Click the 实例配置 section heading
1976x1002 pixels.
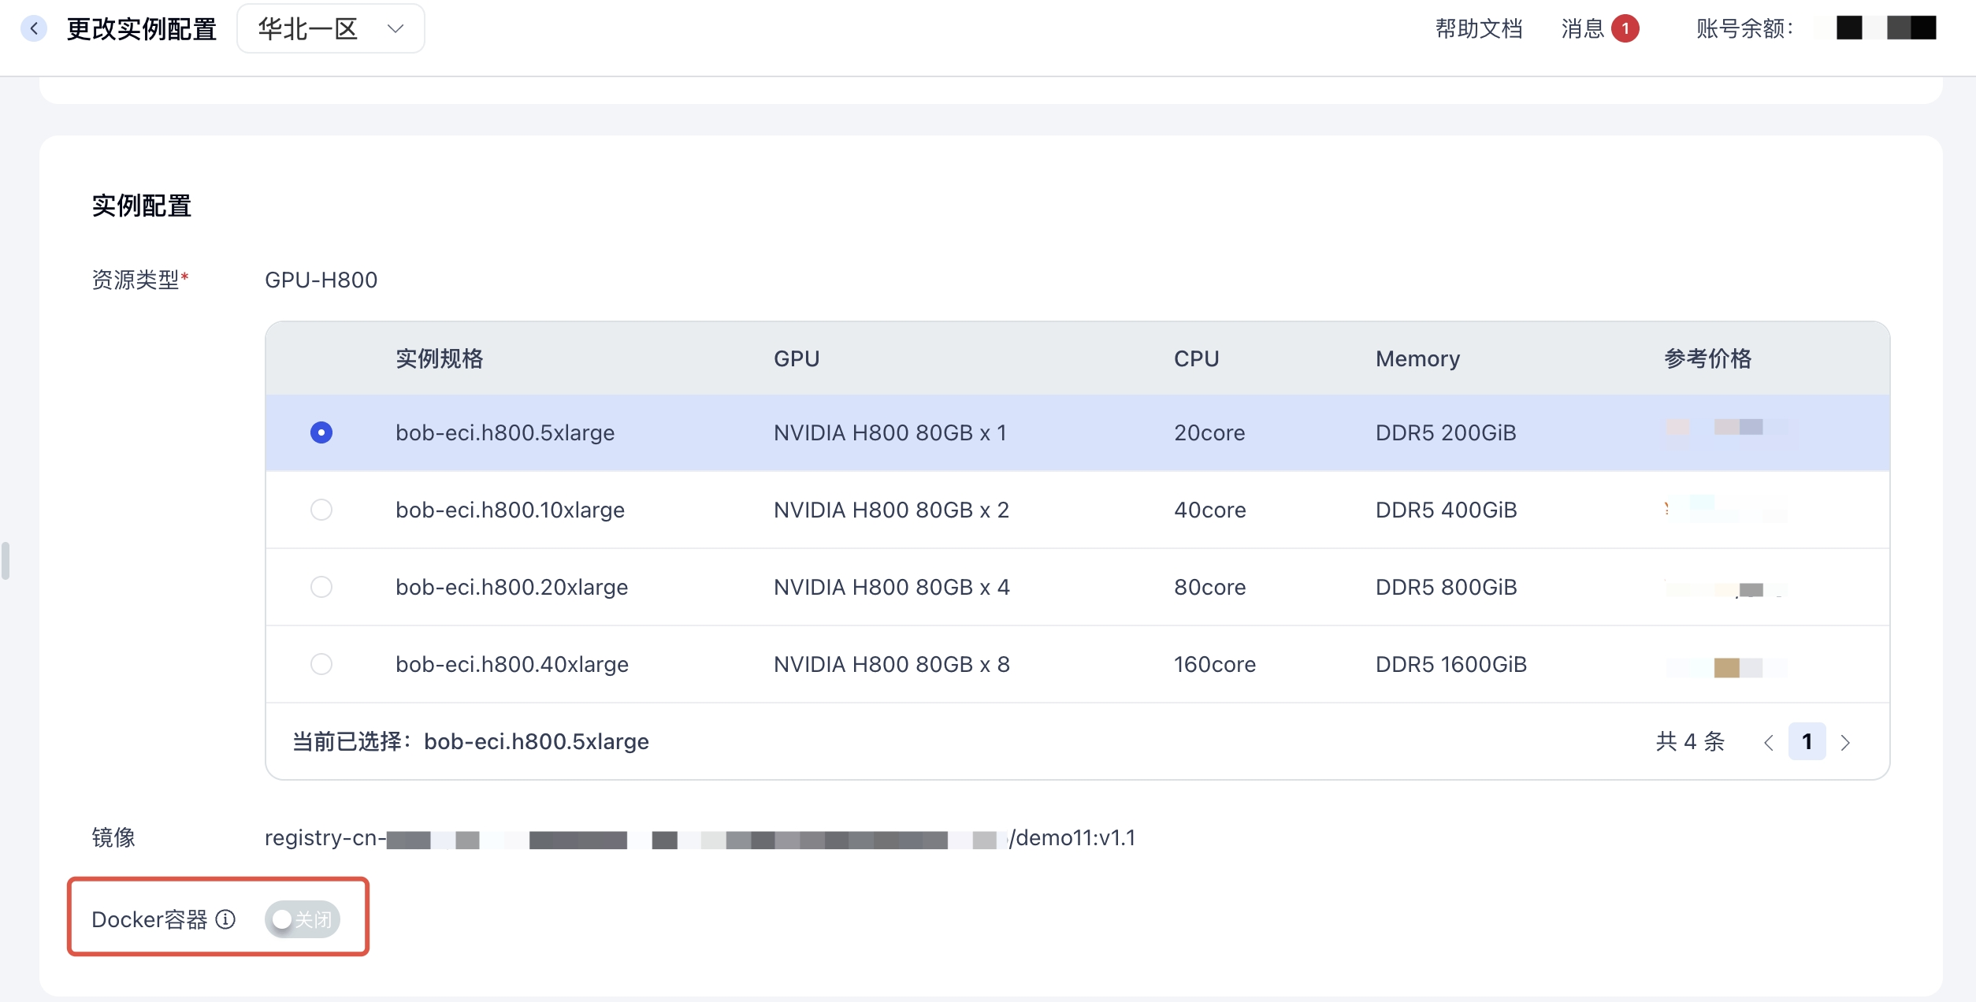[x=142, y=206]
